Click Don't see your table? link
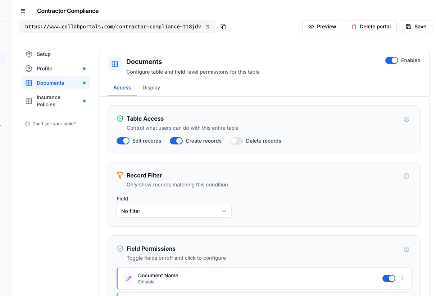This screenshot has width=436, height=296. [x=50, y=124]
